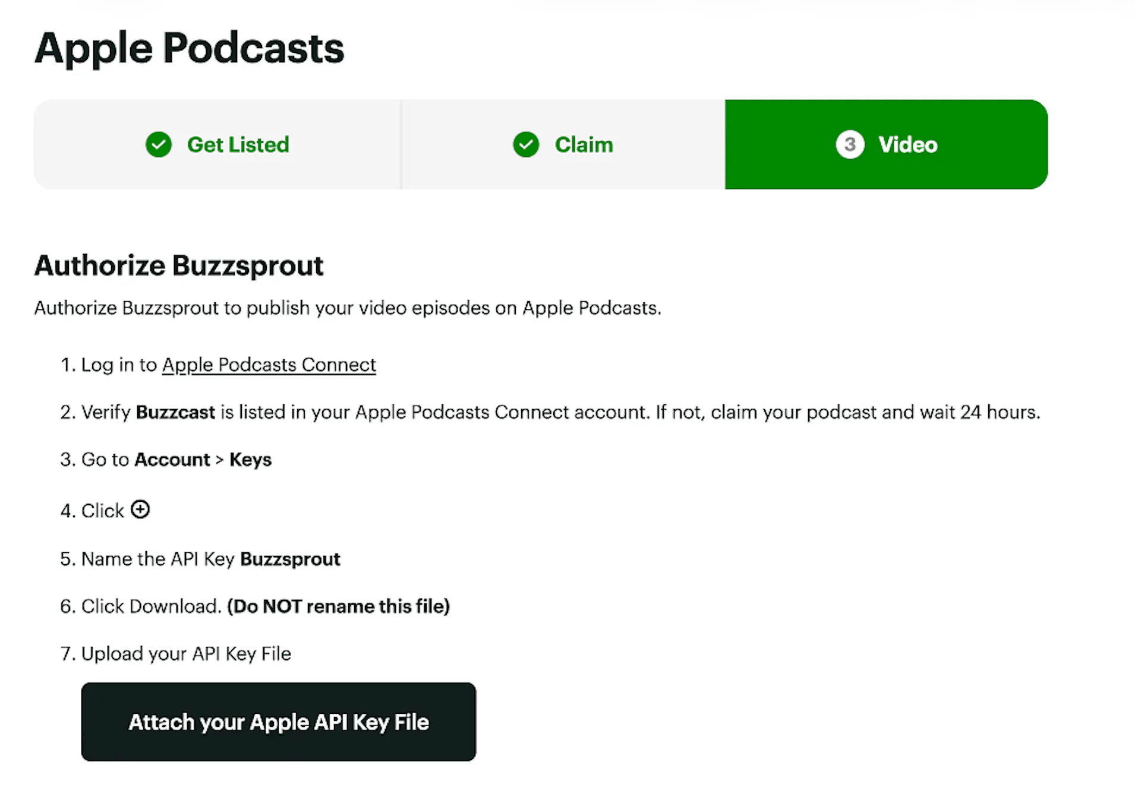This screenshot has height=810, width=1135.
Task: Select the Video step tab
Action: tap(886, 144)
